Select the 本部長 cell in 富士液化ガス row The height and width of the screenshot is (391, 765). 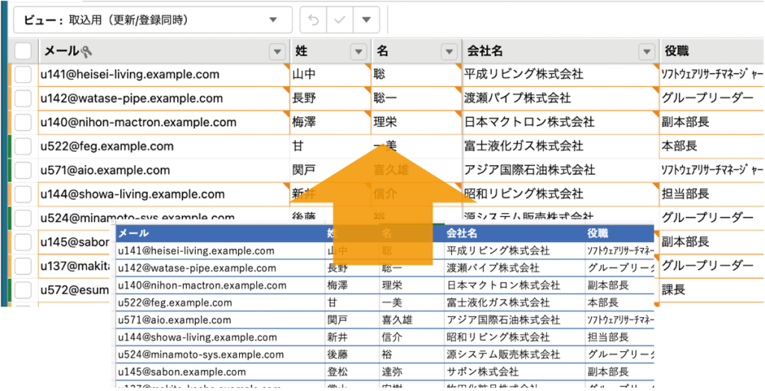click(712, 147)
